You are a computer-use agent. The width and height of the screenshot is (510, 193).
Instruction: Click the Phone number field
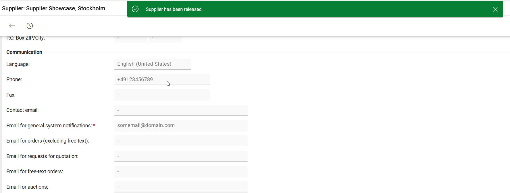click(x=162, y=79)
